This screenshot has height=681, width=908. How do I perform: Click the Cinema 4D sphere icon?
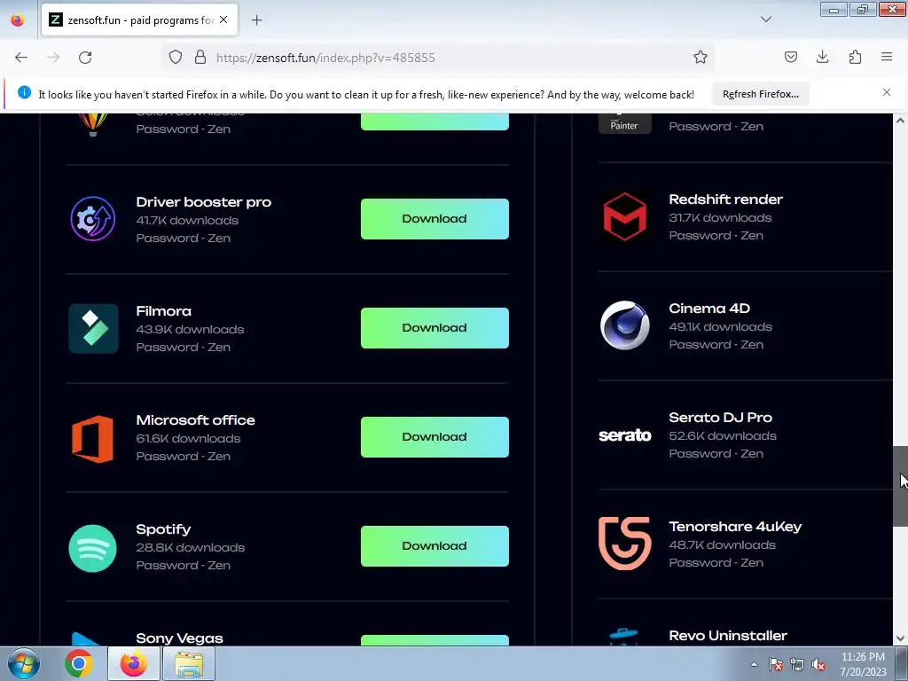point(624,325)
